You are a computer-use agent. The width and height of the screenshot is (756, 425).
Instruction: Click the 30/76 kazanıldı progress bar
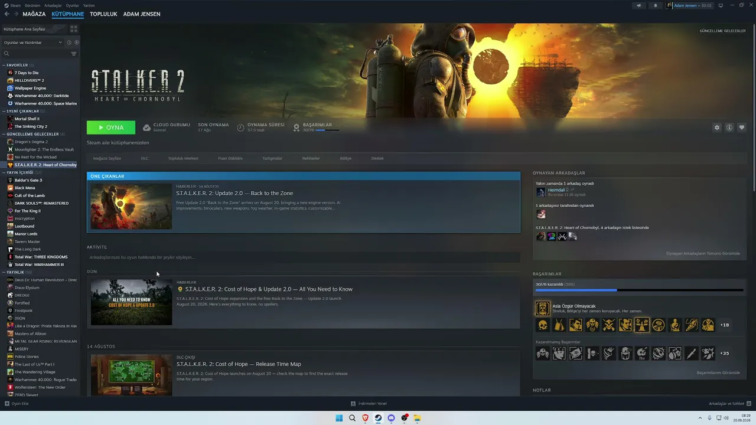tap(640, 290)
